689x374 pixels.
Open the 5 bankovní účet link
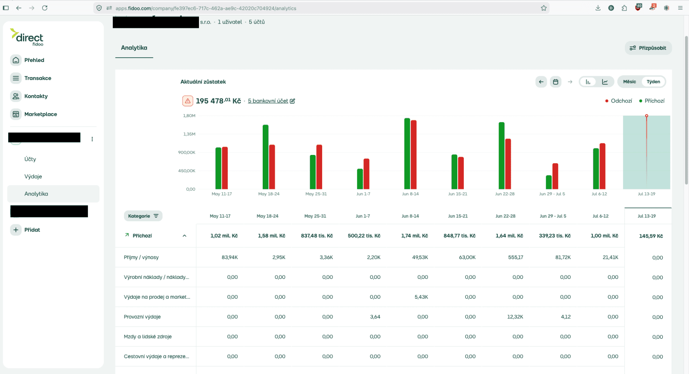coord(268,101)
